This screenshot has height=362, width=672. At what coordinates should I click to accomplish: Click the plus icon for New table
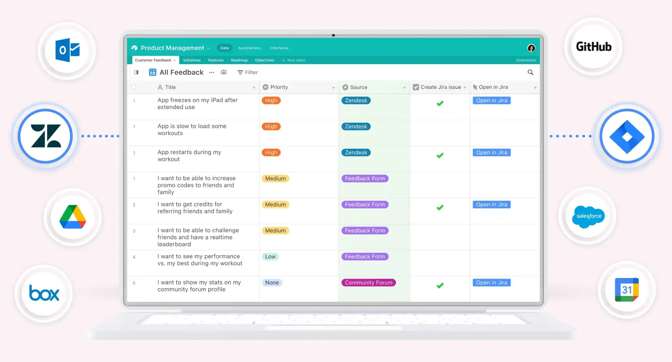[283, 60]
